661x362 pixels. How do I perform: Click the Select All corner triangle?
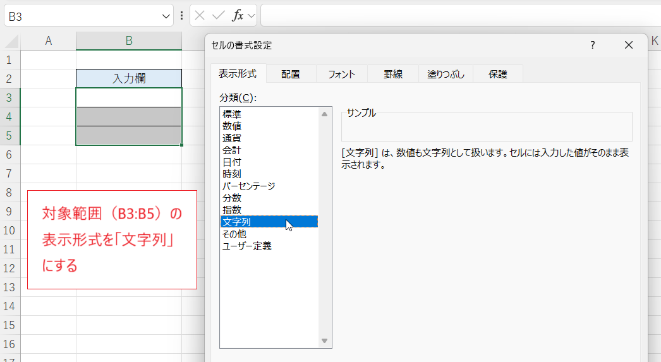point(11,41)
